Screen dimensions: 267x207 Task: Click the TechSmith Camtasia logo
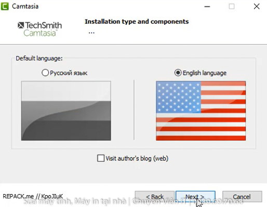(x=39, y=29)
